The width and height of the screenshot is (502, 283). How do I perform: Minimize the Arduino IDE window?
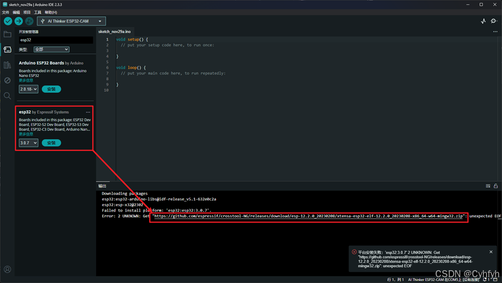click(468, 5)
